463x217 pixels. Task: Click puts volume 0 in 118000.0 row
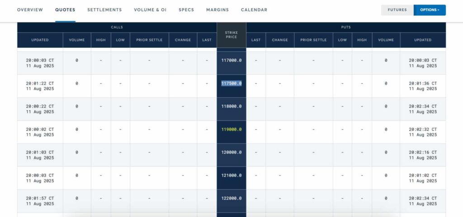(386, 106)
